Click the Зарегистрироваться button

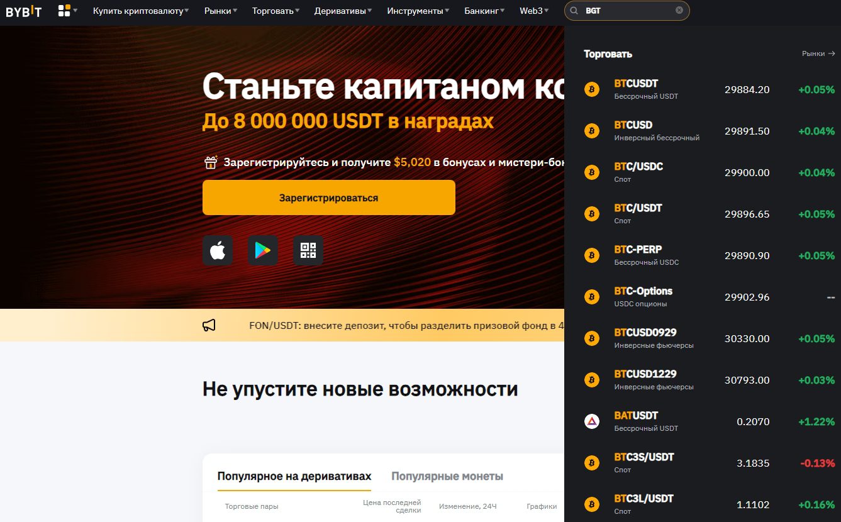pyautogui.click(x=328, y=197)
